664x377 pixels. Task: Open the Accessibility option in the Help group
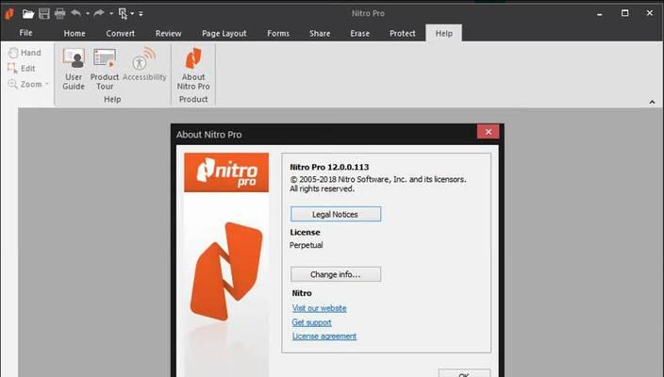pos(144,65)
